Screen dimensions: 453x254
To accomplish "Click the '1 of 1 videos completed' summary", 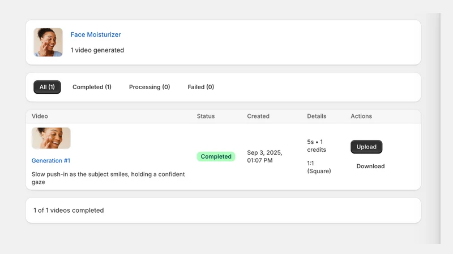I will tap(69, 210).
